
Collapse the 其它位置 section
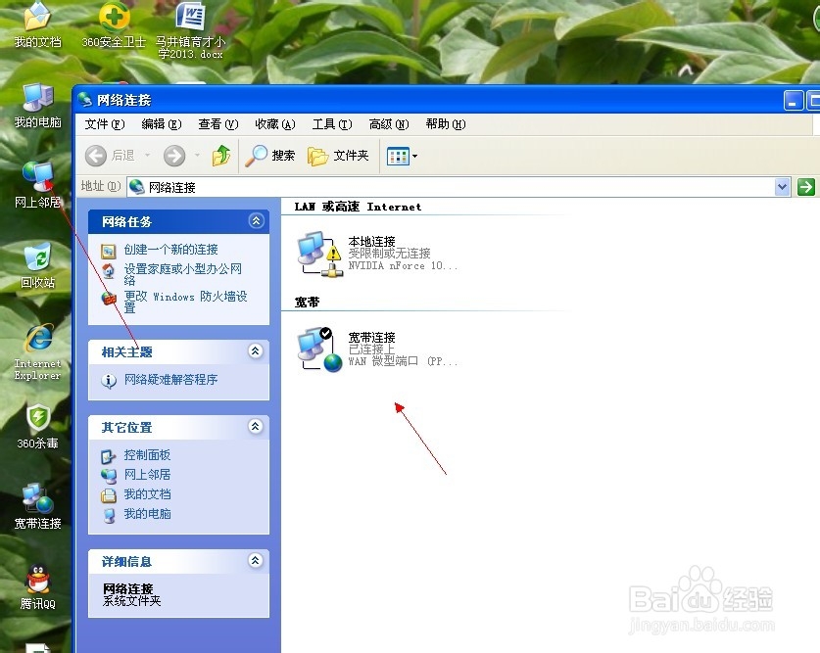point(255,427)
